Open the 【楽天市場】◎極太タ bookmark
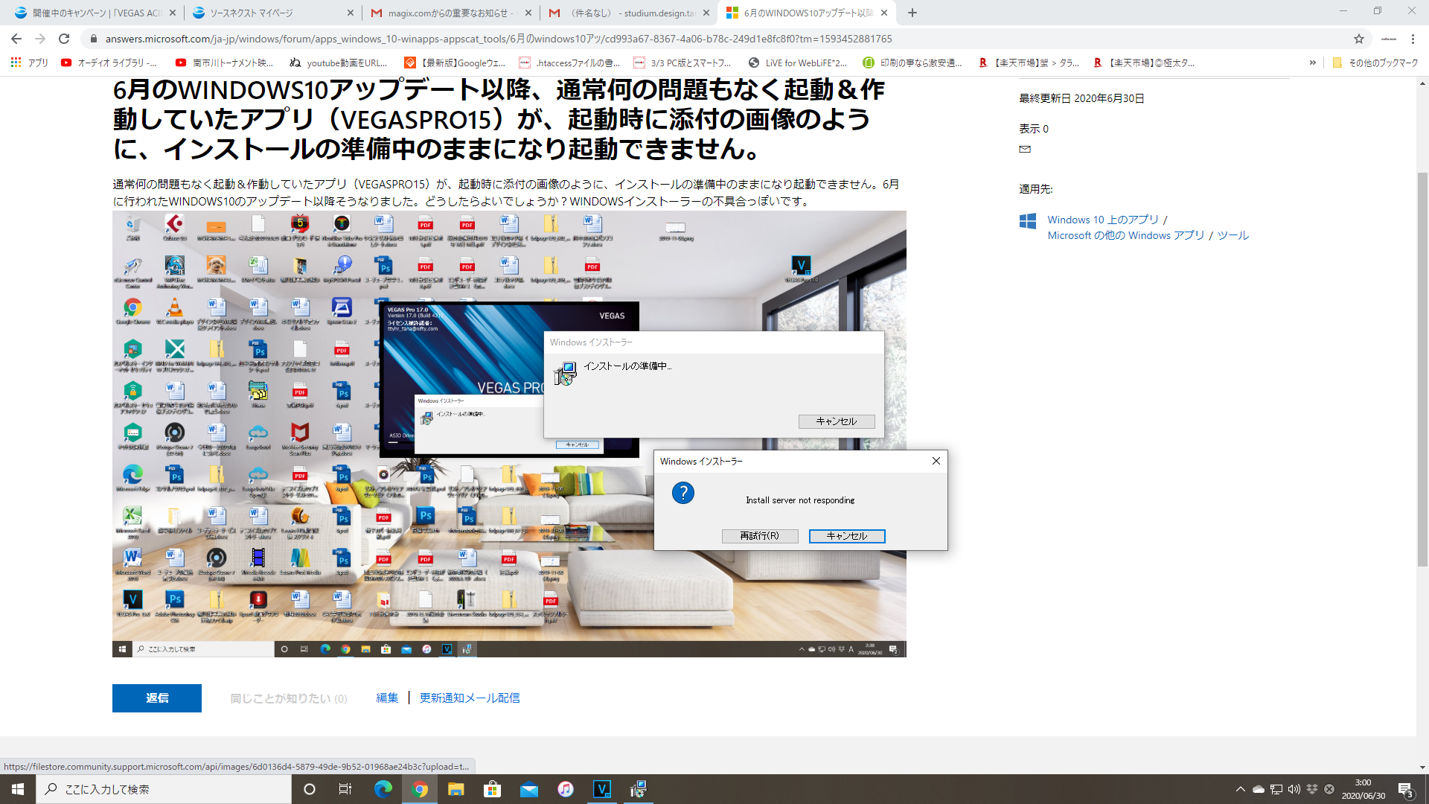1429x804 pixels. tap(1144, 63)
